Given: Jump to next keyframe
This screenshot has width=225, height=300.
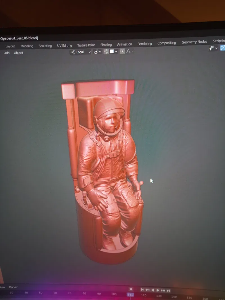Looking at the screenshot, I should coord(163,290).
